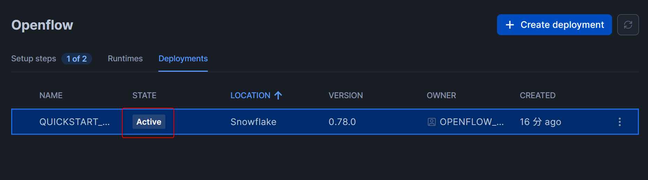Sort by the STATE column header
This screenshot has height=180, width=648.
pyautogui.click(x=144, y=95)
